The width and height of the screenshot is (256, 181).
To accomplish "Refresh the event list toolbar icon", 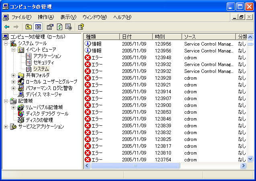I will 59,27.
